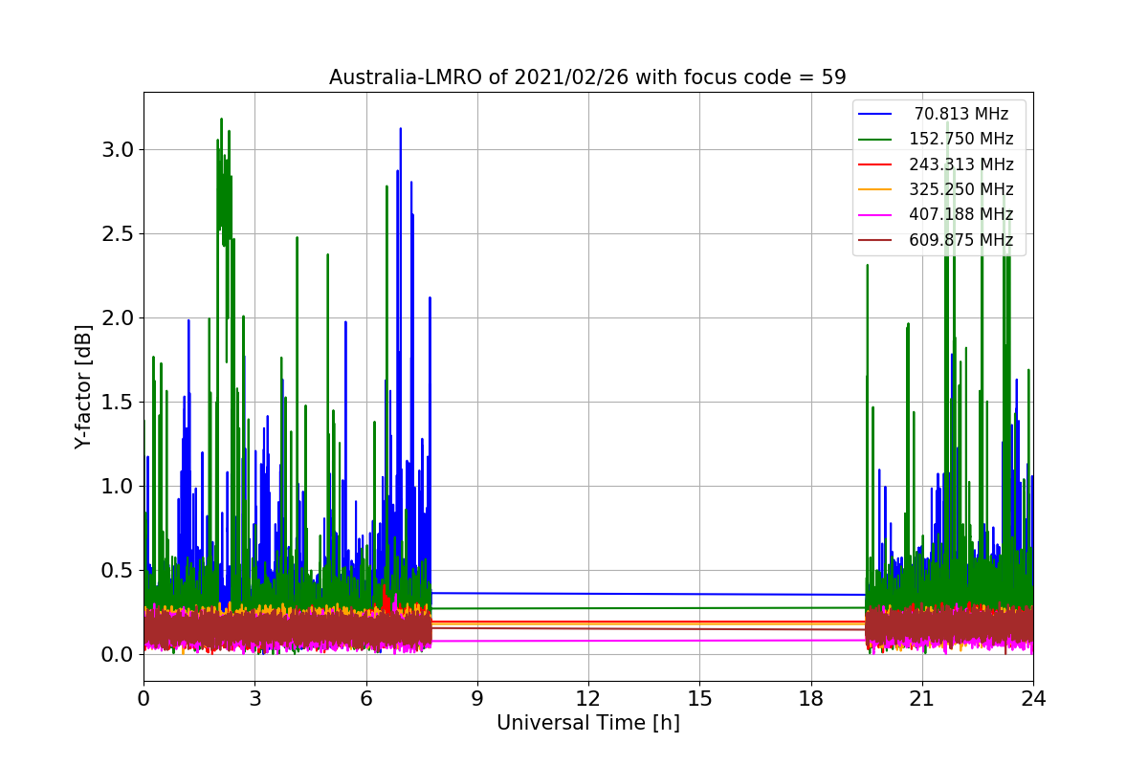Click the x-axis tick label 3
This screenshot has width=1148, height=765.
pos(254,698)
